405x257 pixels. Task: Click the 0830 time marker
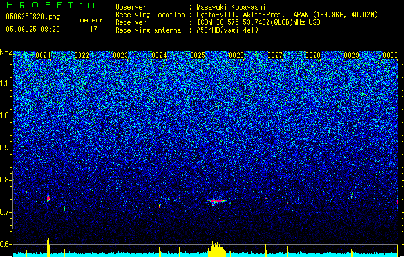[x=390, y=55]
